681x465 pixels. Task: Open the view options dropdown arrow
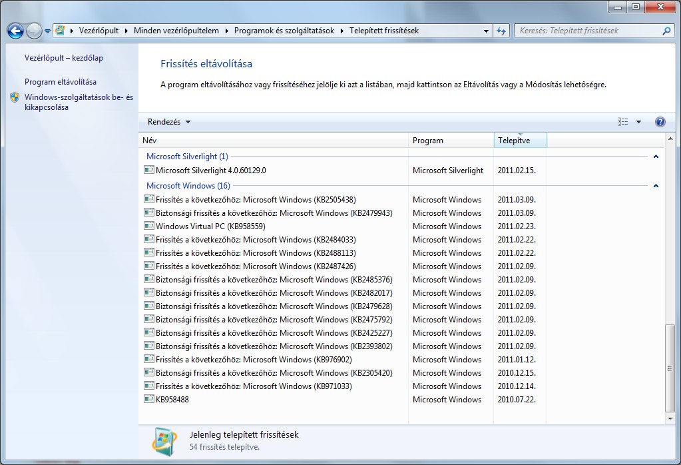[638, 122]
